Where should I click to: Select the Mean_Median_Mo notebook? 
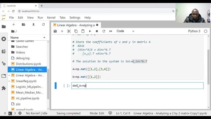click(27, 93)
